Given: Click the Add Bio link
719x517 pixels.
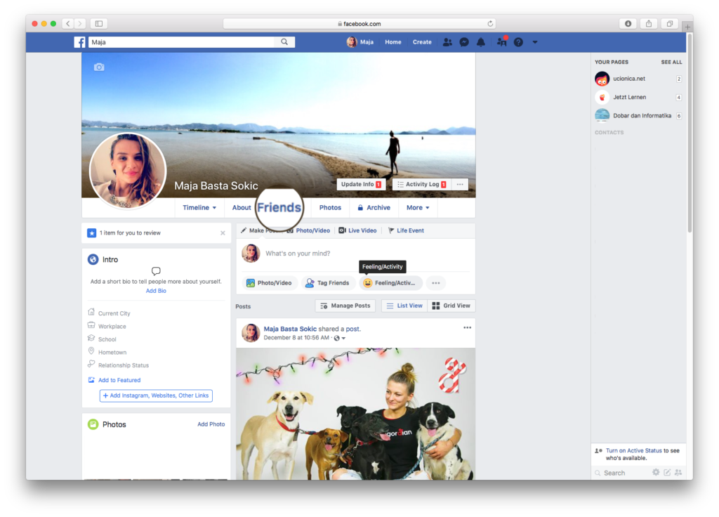Looking at the screenshot, I should pyautogui.click(x=156, y=291).
